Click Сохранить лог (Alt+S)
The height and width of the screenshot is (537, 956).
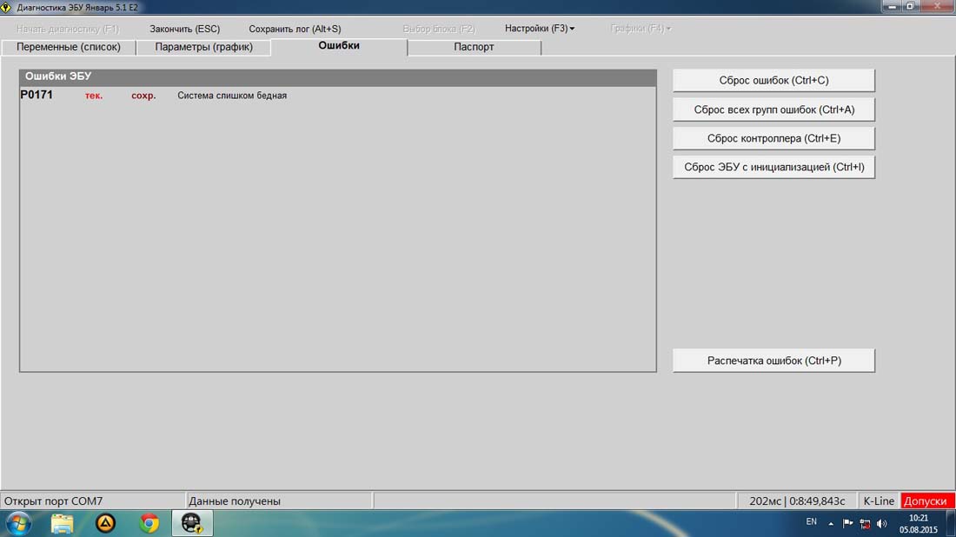click(x=295, y=29)
